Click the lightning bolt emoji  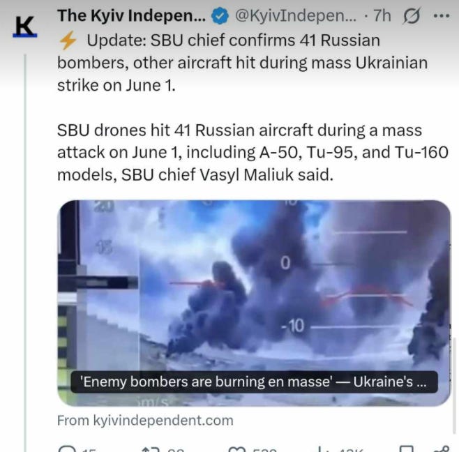(x=68, y=40)
